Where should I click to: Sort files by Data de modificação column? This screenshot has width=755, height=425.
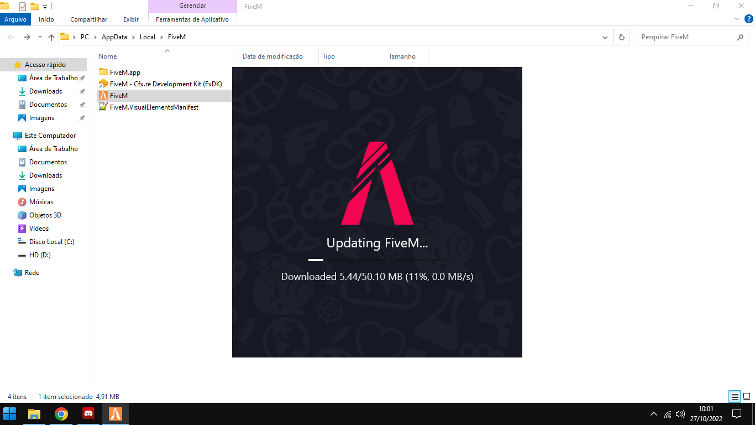(272, 56)
